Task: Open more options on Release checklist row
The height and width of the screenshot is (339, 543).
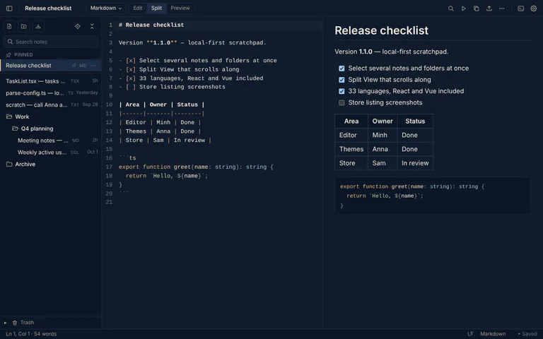Action: click(93, 66)
